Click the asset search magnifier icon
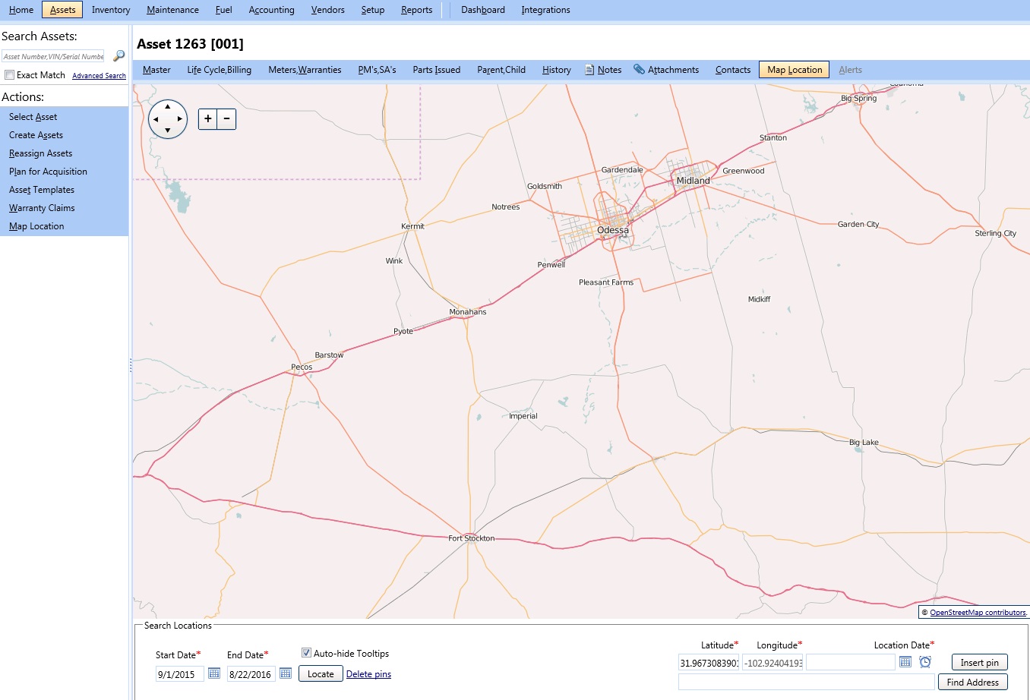Image resolution: width=1030 pixels, height=700 pixels. tap(119, 56)
